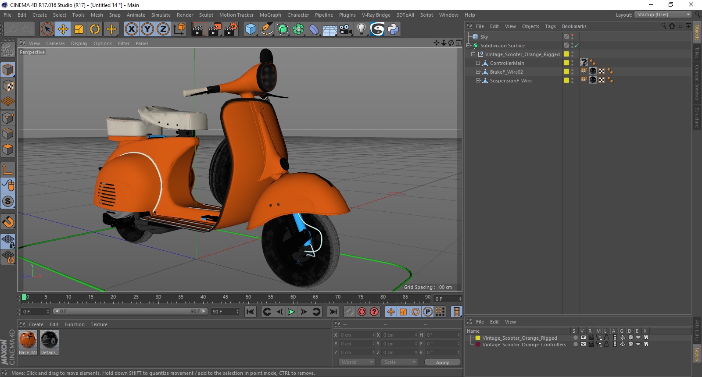702x377 pixels.
Task: Click the X position input field
Action: tap(357, 335)
